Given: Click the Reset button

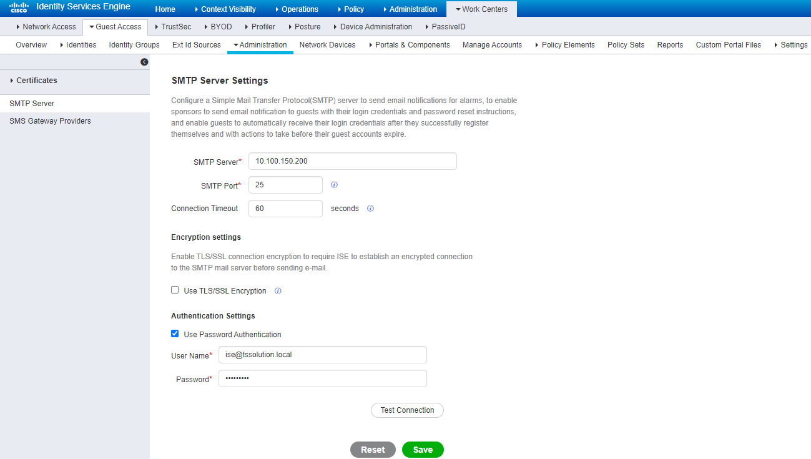Looking at the screenshot, I should pyautogui.click(x=373, y=450).
